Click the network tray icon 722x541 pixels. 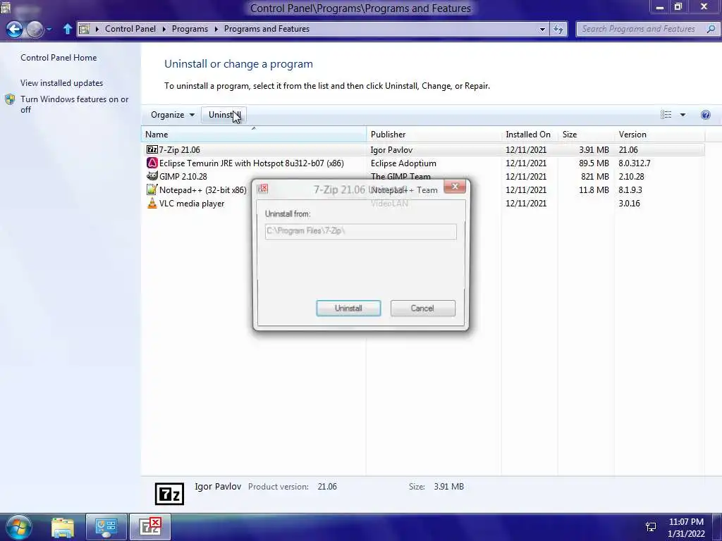(x=651, y=527)
